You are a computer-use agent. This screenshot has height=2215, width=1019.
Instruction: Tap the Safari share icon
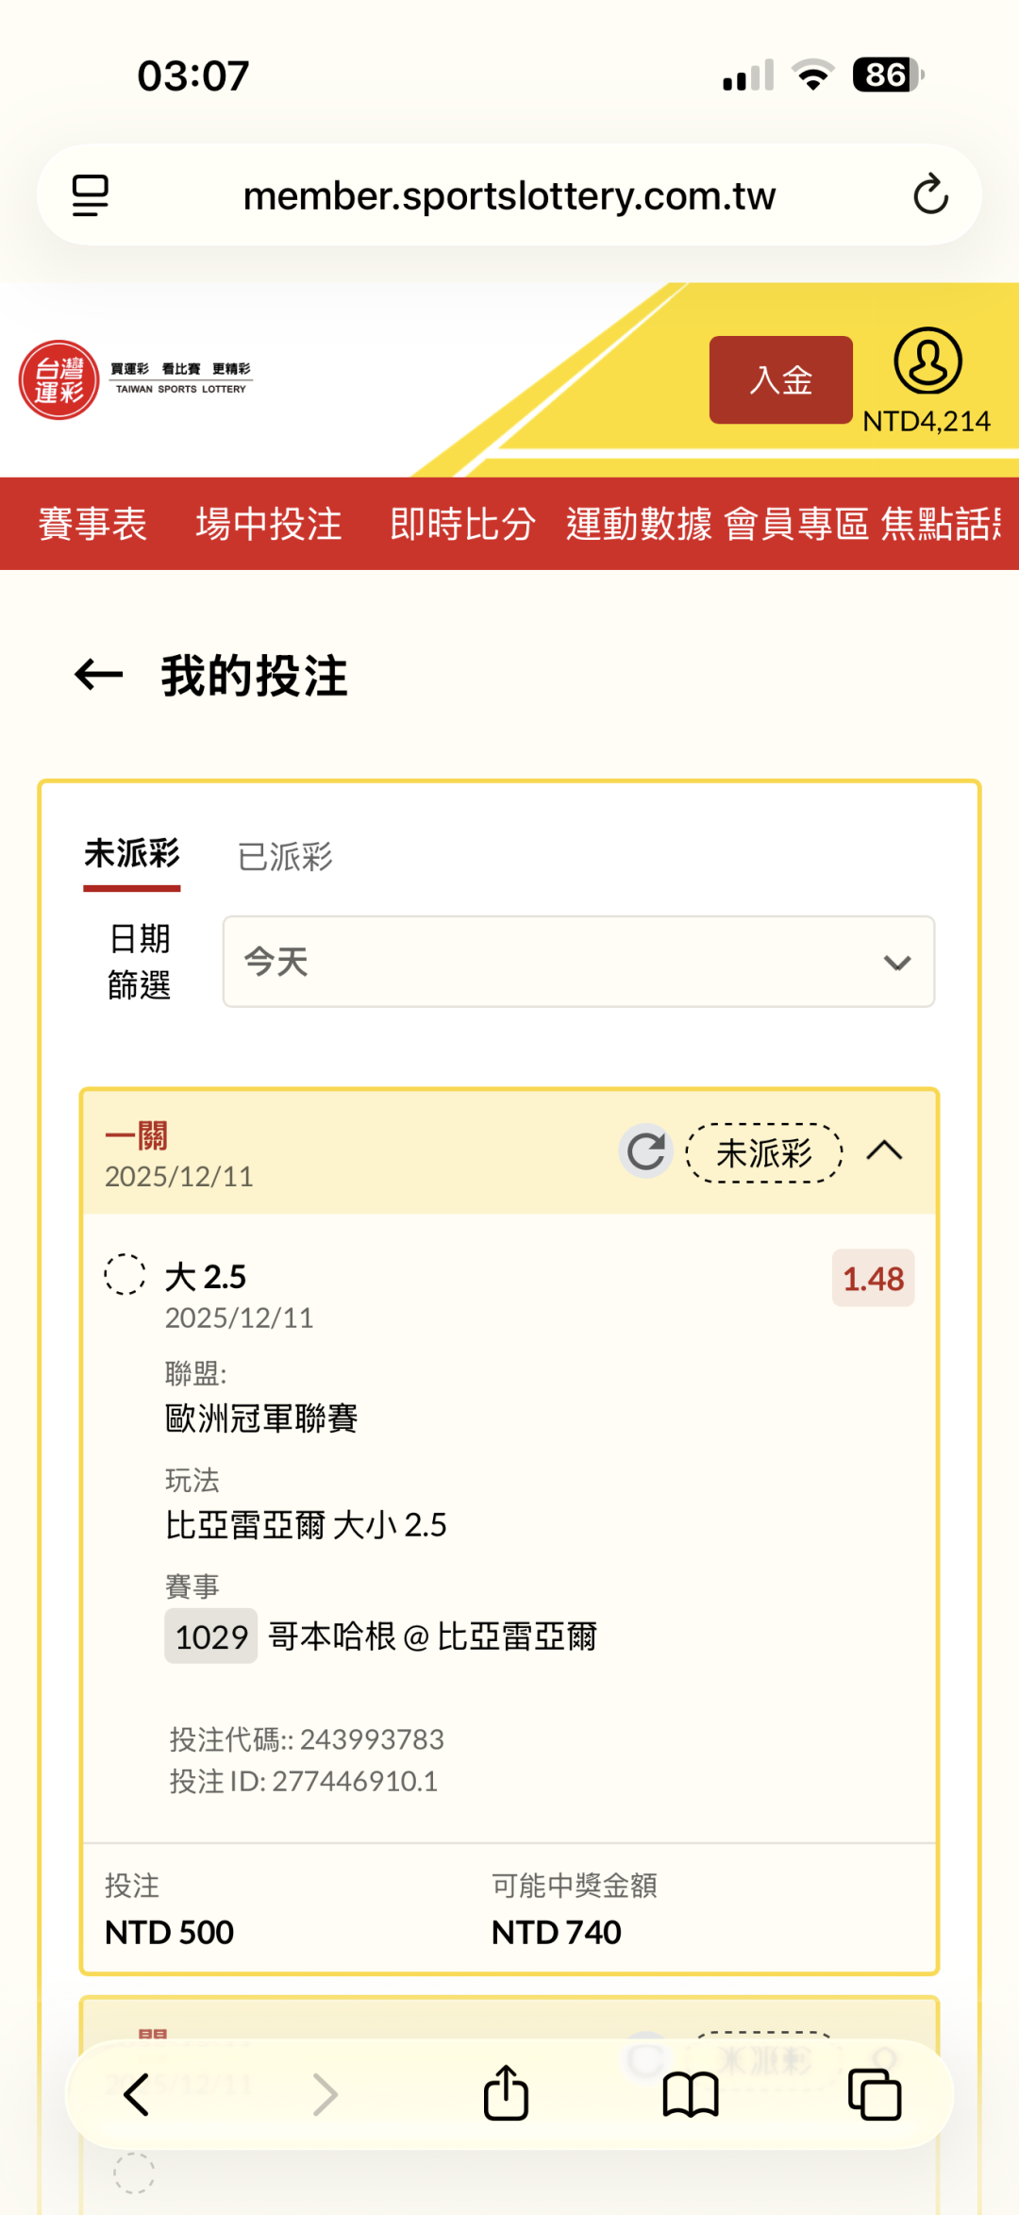[506, 2094]
